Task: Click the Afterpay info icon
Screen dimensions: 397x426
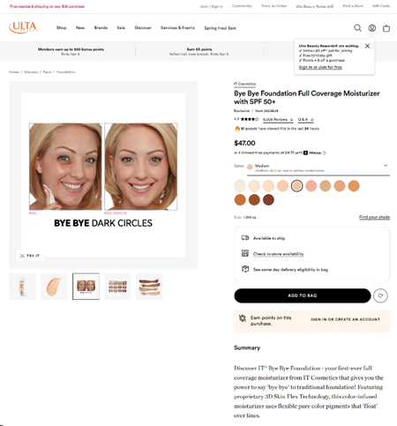Action: tap(325, 153)
